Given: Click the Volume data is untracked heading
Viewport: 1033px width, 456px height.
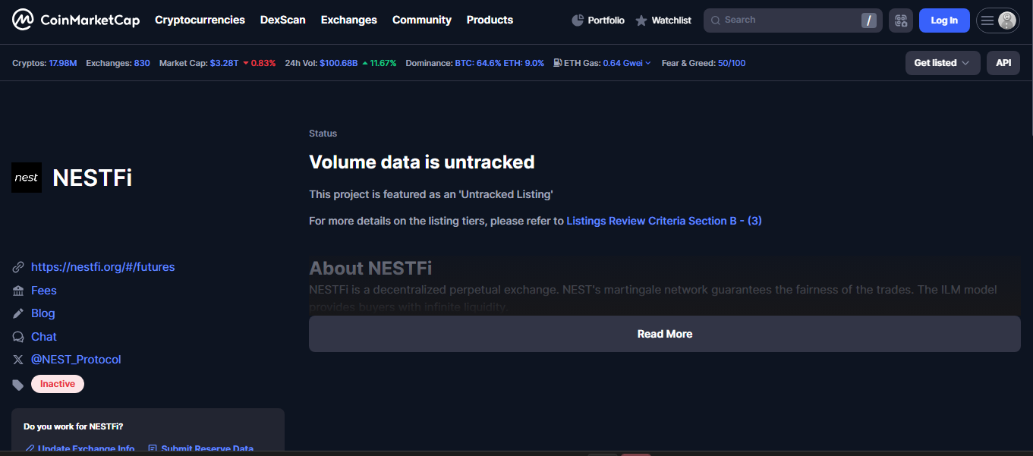Looking at the screenshot, I should pos(422,162).
